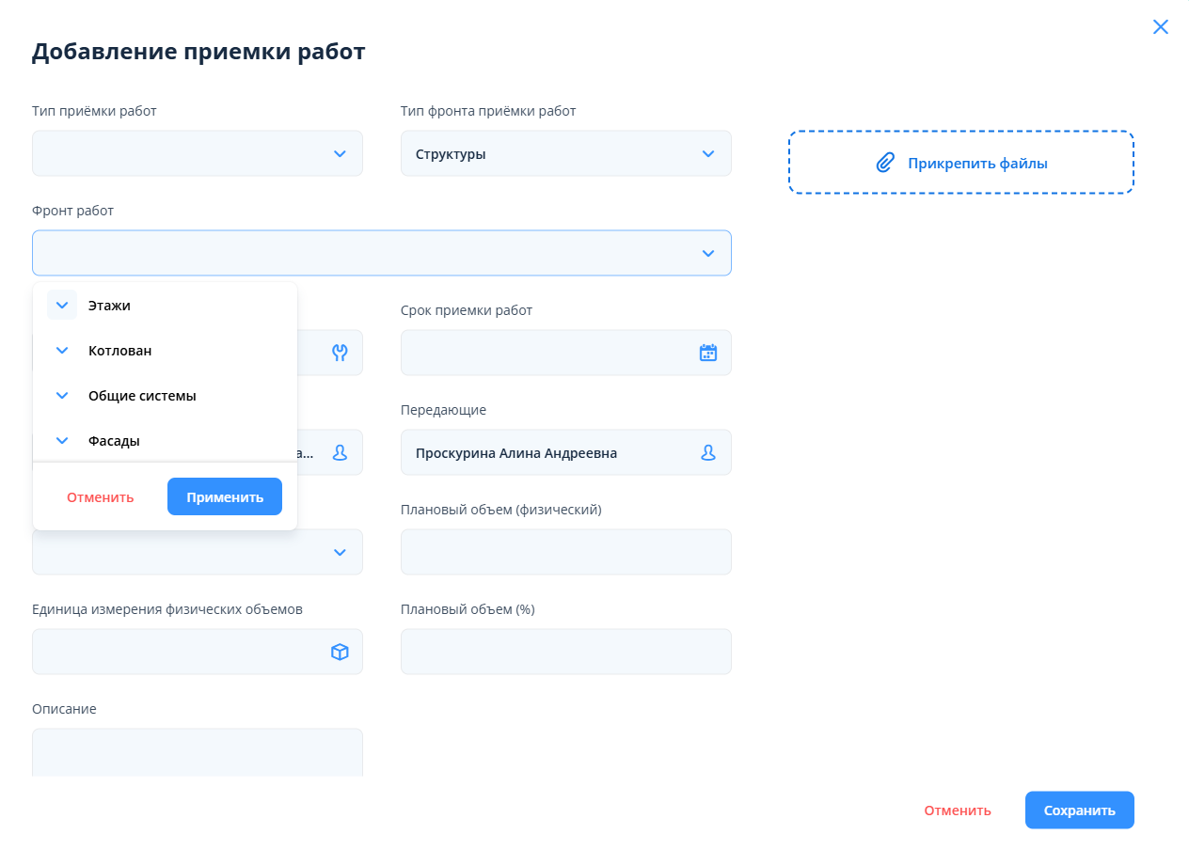Close the dialog with the X icon
Screen dimensions: 1189x850
(1161, 26)
